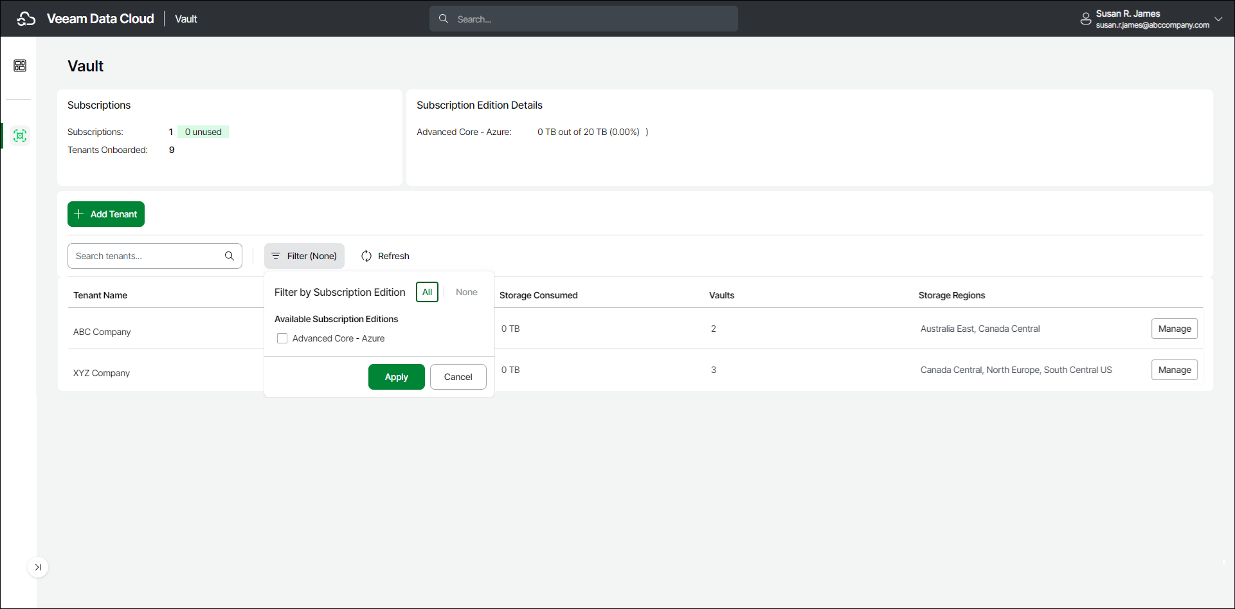
Task: Apply the subscription edition filter
Action: [397, 377]
